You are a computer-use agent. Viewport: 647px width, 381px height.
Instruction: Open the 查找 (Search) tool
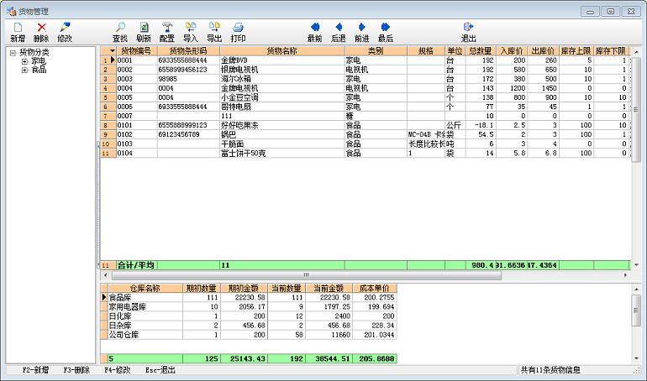120,32
